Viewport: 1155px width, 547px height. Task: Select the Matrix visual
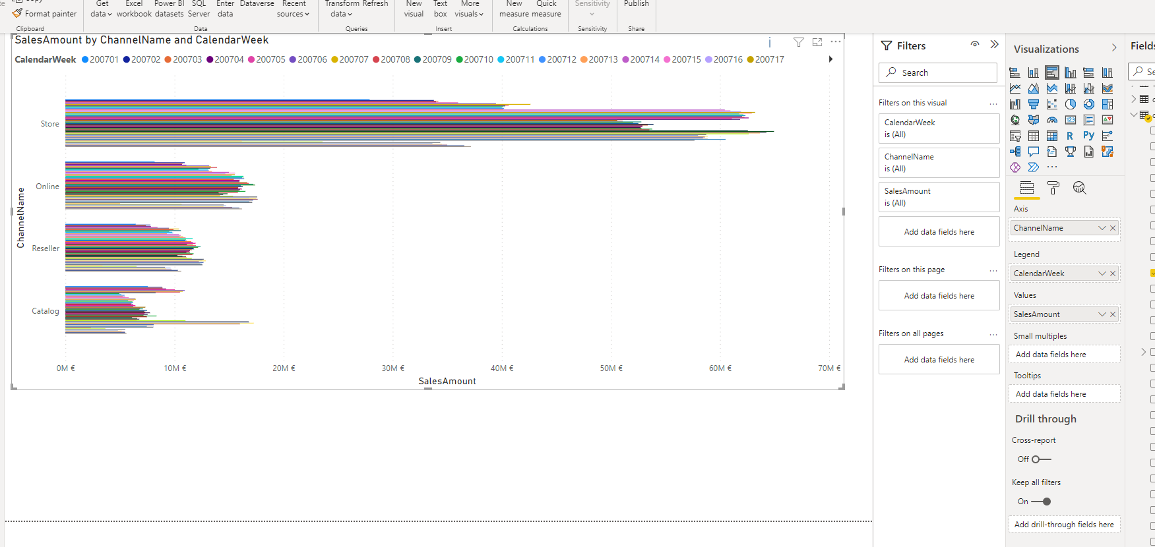click(1052, 136)
